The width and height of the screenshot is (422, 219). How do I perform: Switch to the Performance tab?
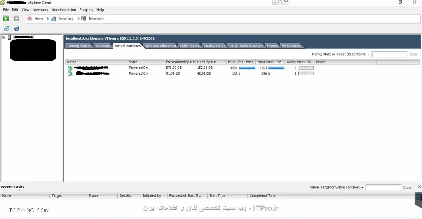190,46
